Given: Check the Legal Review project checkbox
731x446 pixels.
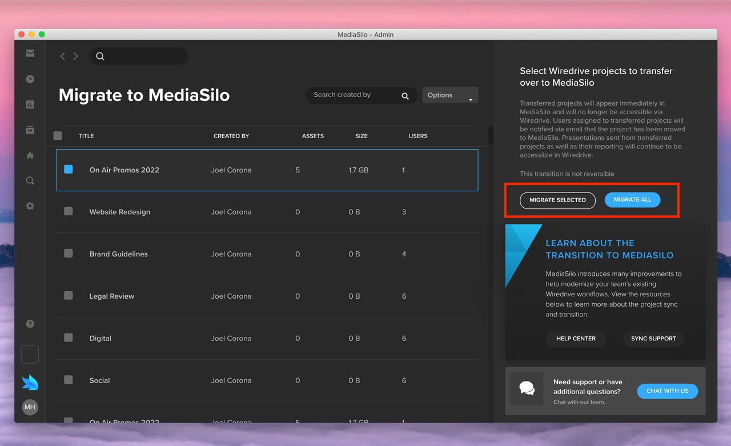Looking at the screenshot, I should tap(69, 296).
